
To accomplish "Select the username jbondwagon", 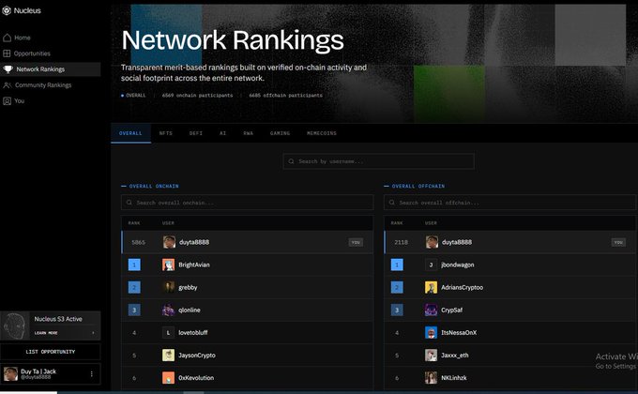I will [457, 265].
